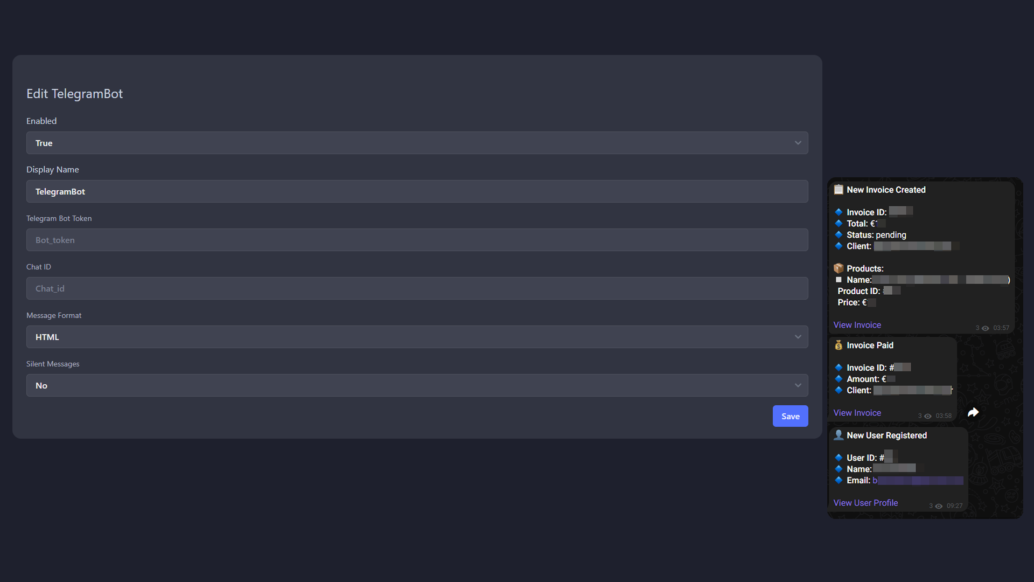Click the person icon on New User Registered

tap(839, 435)
